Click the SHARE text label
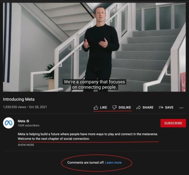This screenshot has width=189, height=175. (x=148, y=107)
